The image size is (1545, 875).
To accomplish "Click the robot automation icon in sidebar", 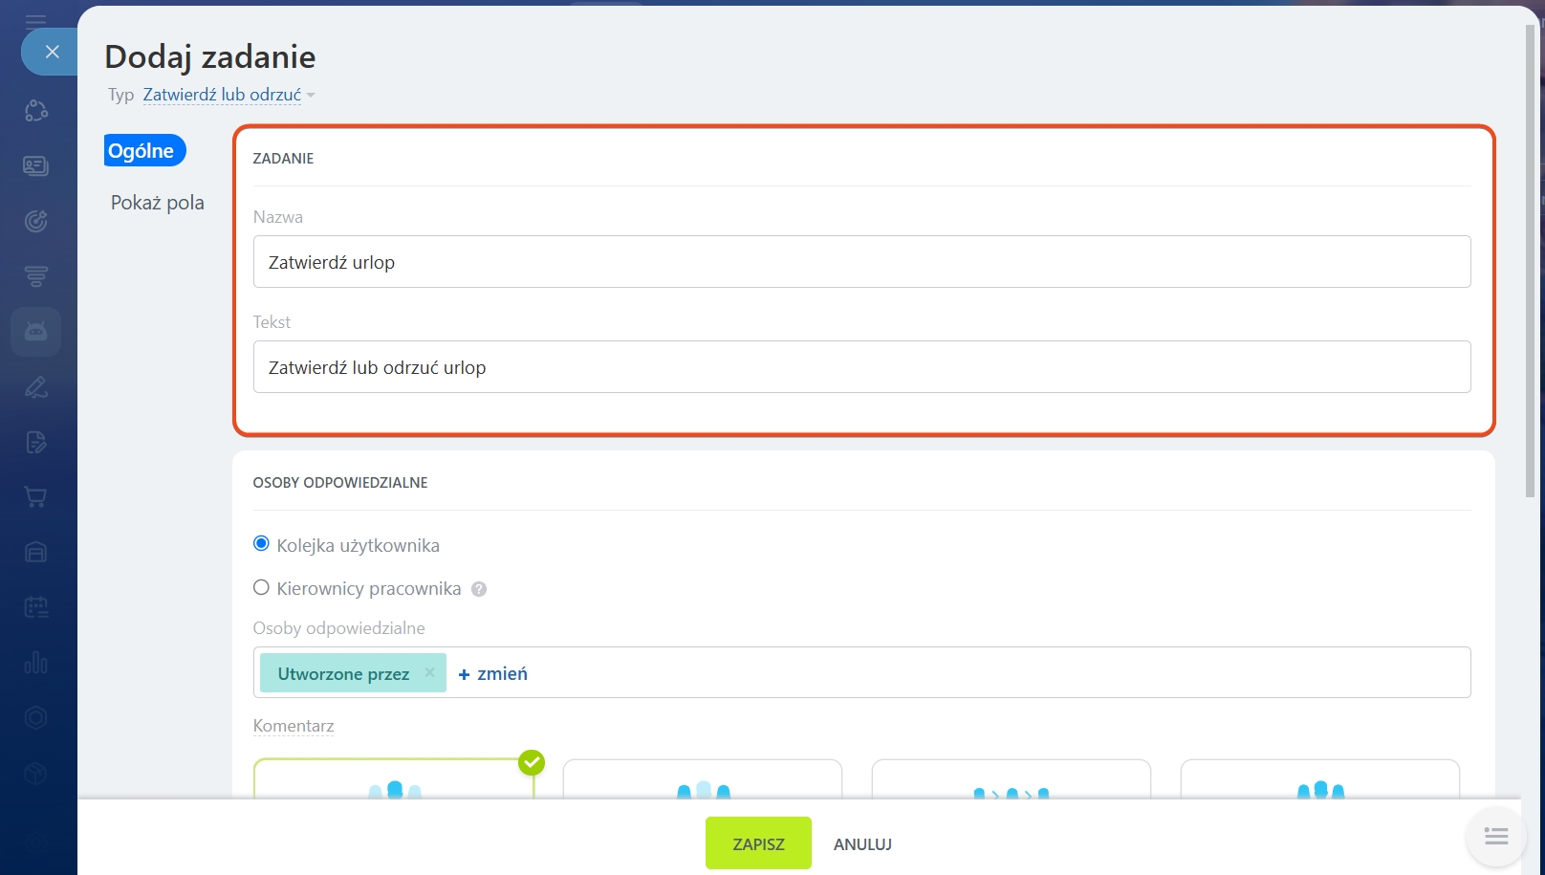I will point(36,332).
